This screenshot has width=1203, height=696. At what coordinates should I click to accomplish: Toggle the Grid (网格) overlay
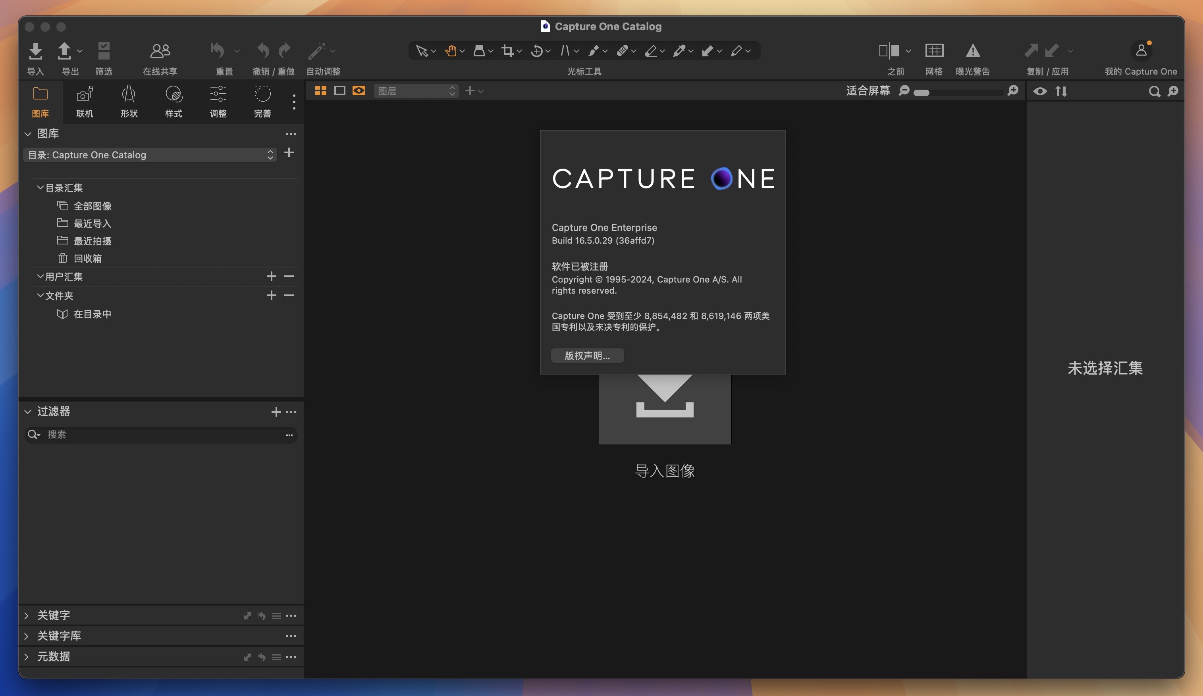(934, 50)
